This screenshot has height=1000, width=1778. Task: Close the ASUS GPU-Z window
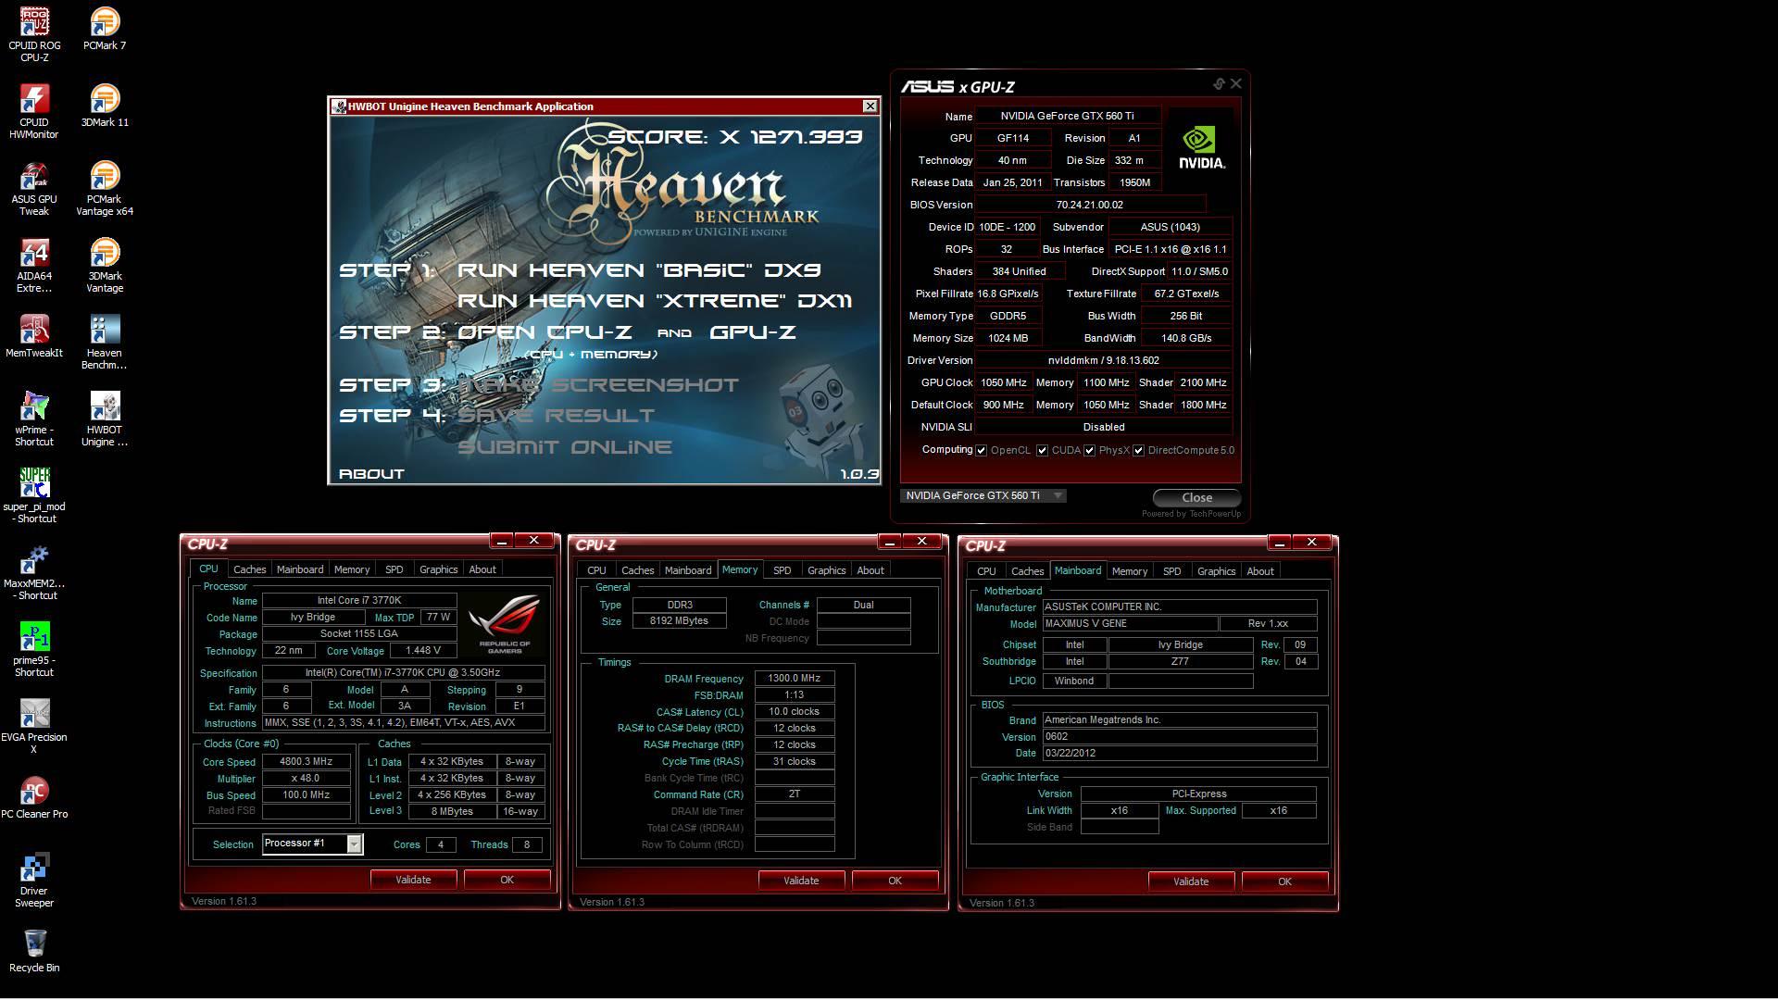click(x=1236, y=83)
